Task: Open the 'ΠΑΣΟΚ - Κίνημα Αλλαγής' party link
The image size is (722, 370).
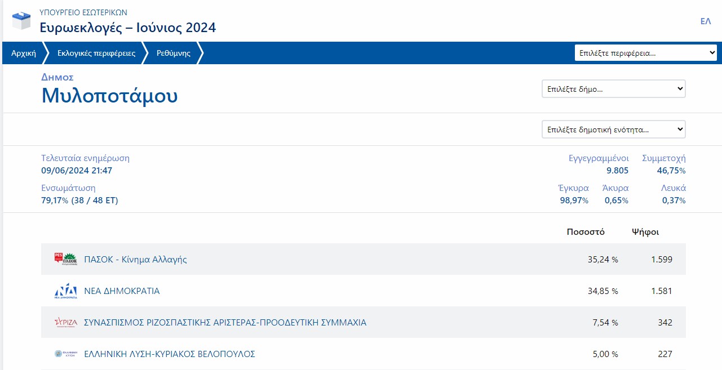Action: [x=135, y=260]
